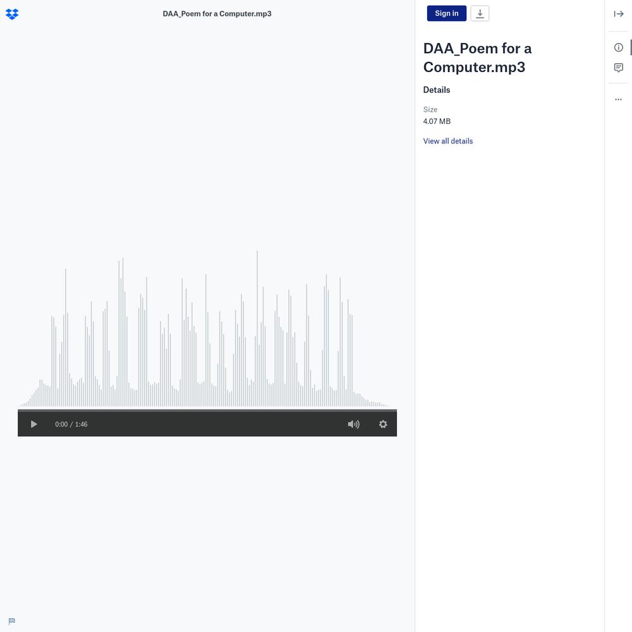Open the more options ellipsis menu
Screen dimensions: 632x632
tap(618, 99)
